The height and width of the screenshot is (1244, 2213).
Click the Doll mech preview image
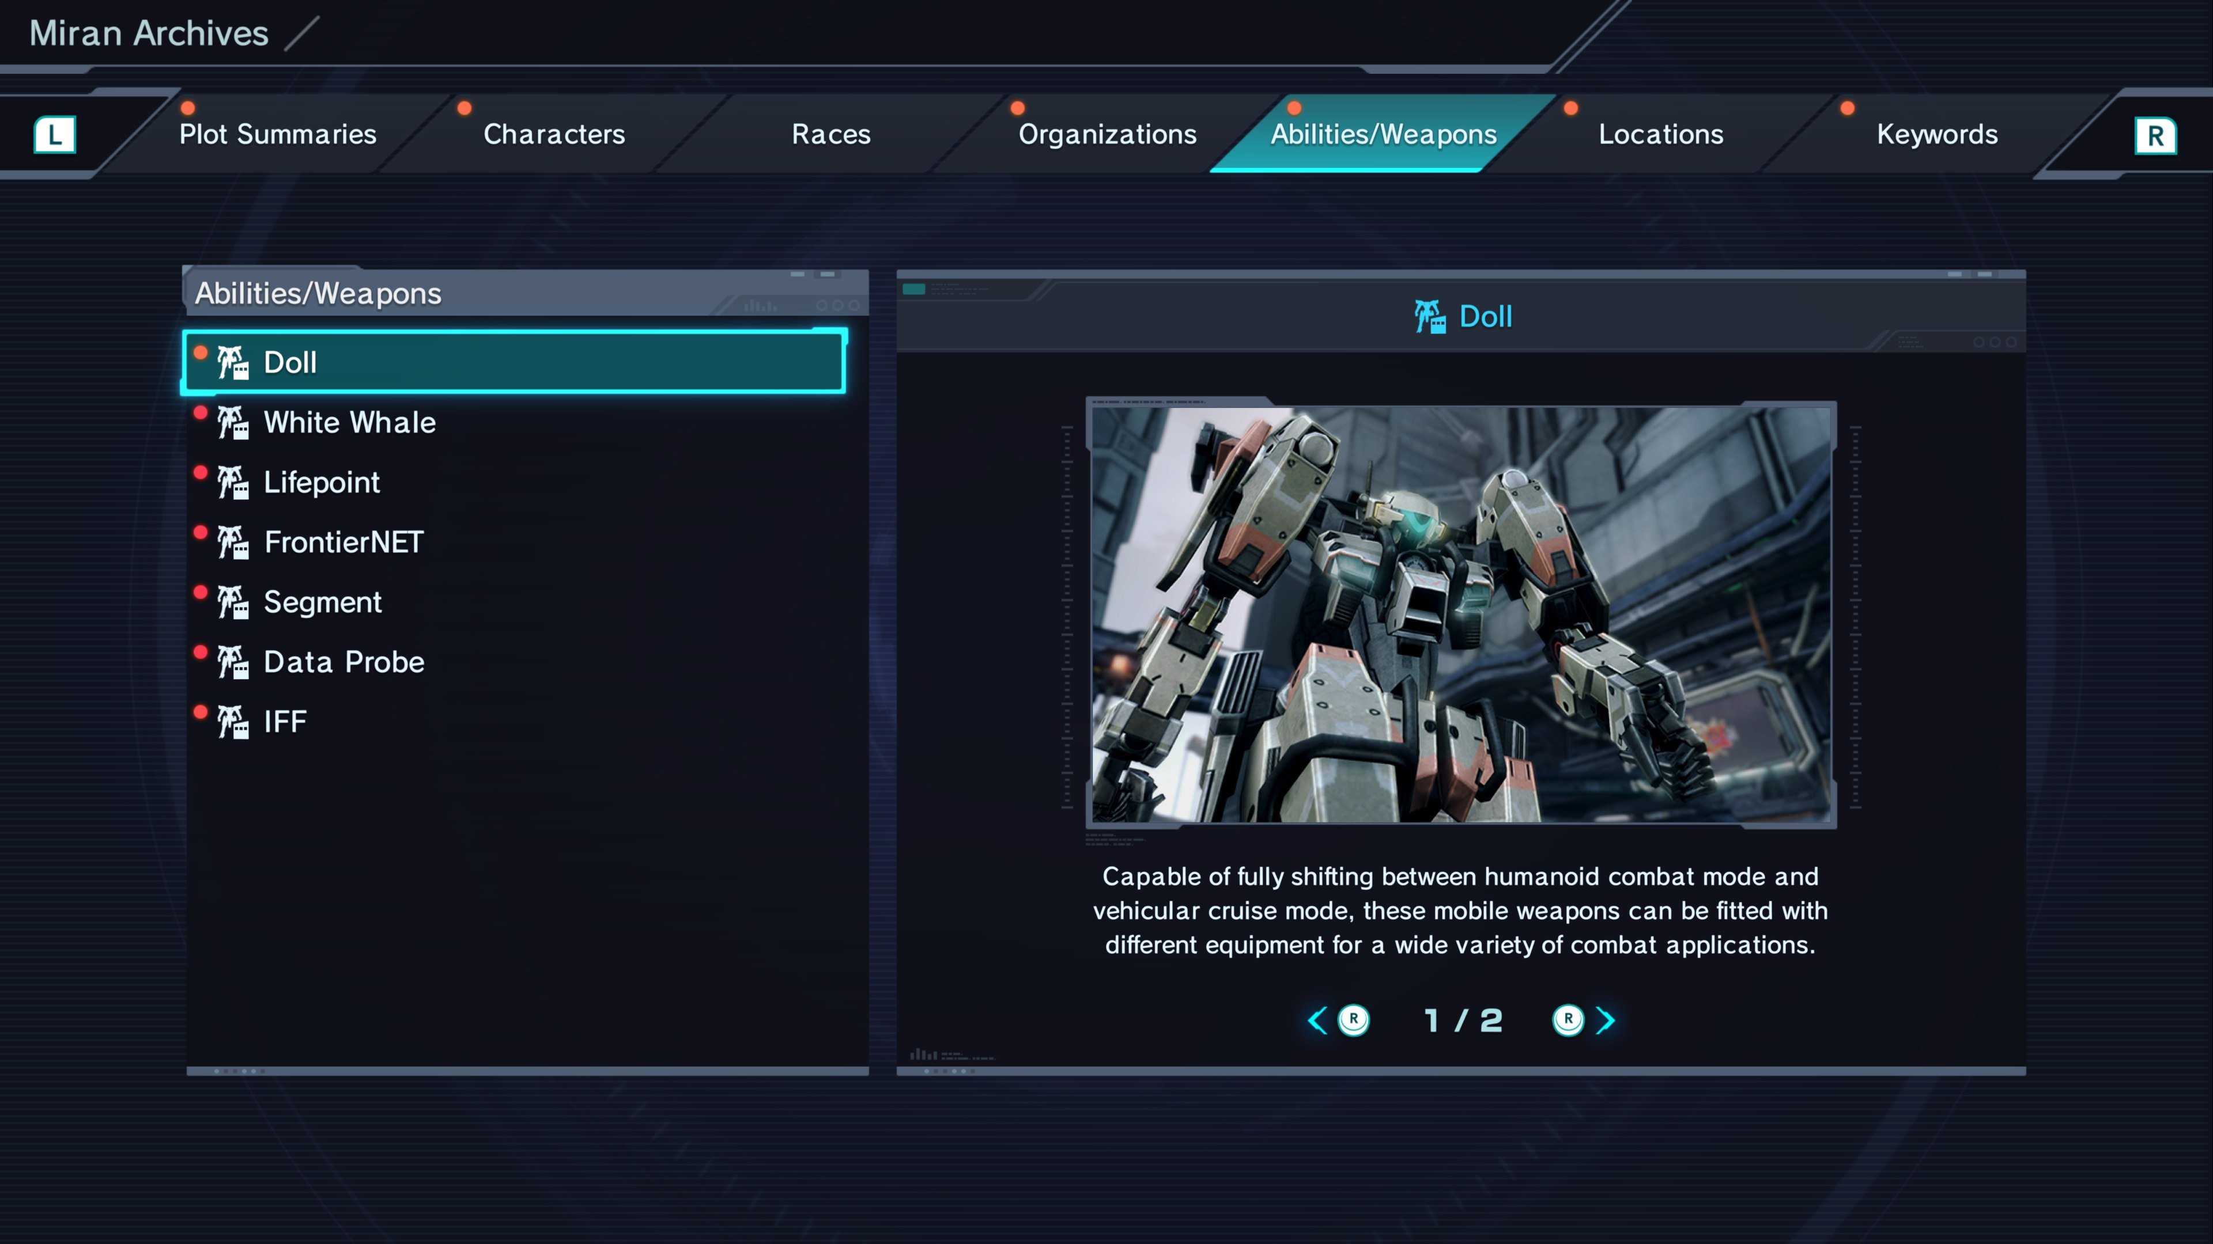1460,614
